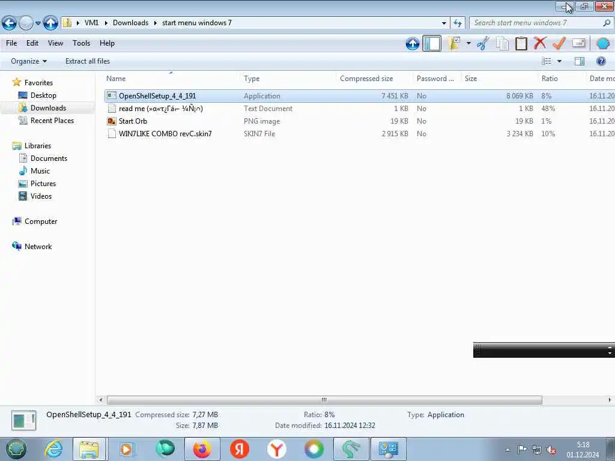Open Favorites in navigation pane
The image size is (615, 461).
(x=38, y=83)
